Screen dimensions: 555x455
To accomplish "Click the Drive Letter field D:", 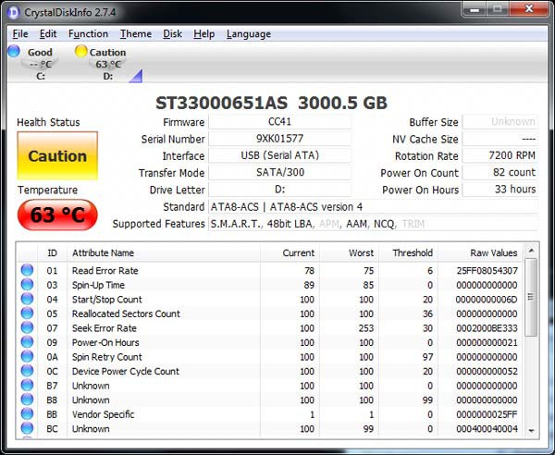I will [x=279, y=190].
